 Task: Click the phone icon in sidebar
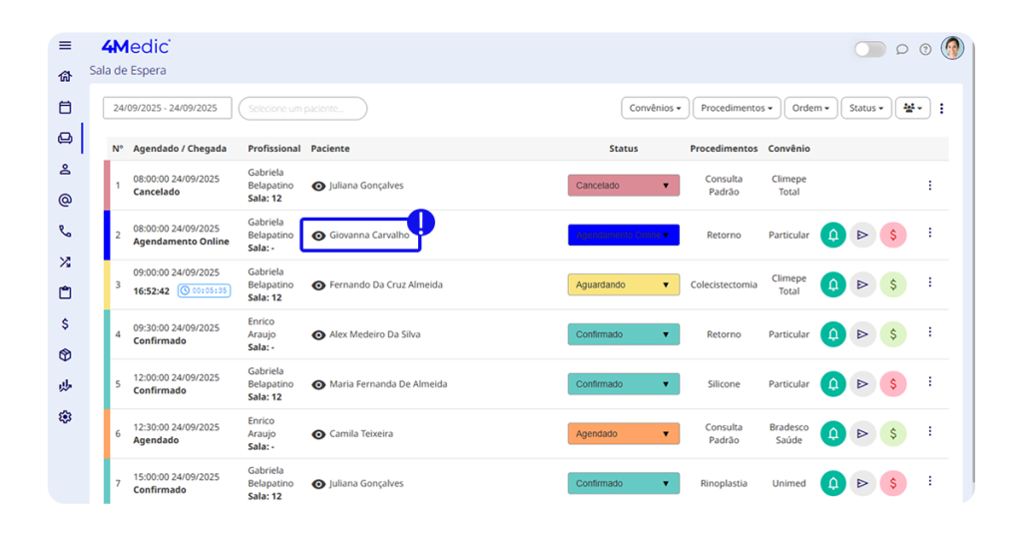pos(65,232)
